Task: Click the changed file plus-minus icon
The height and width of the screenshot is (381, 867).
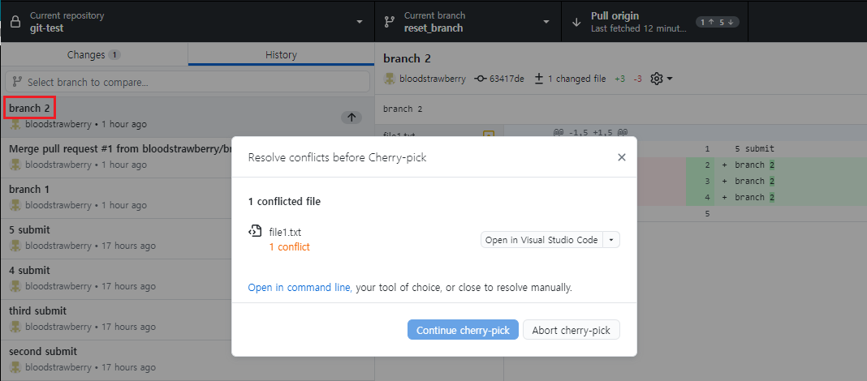Action: pyautogui.click(x=539, y=79)
